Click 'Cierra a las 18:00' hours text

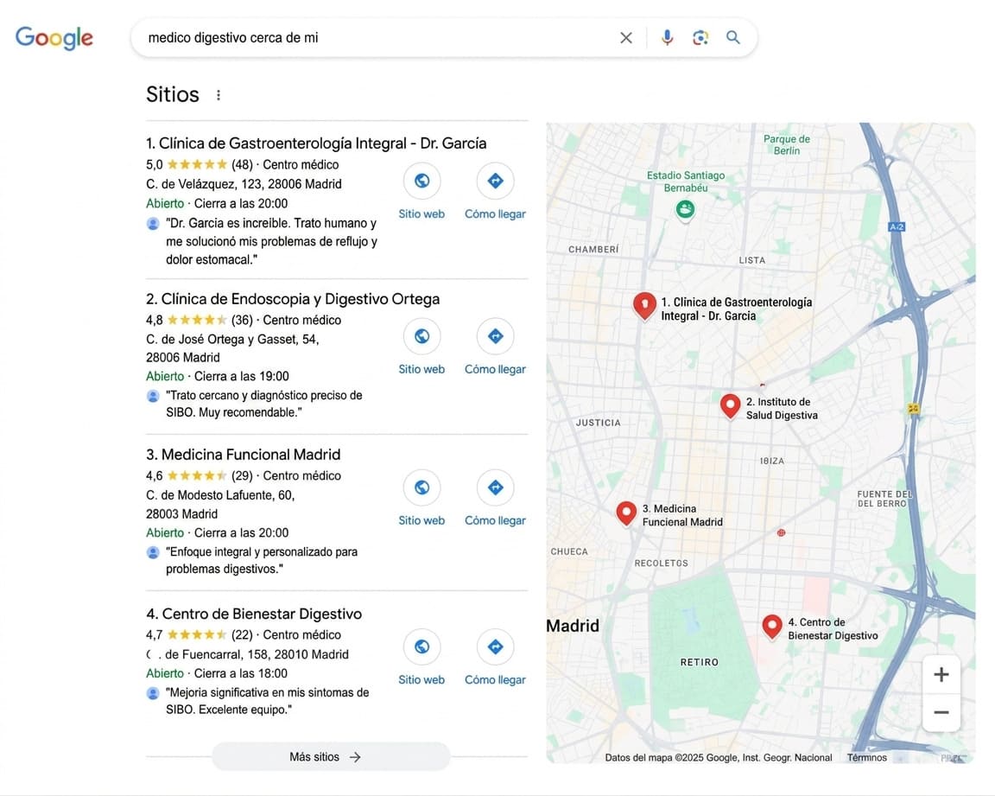240,673
